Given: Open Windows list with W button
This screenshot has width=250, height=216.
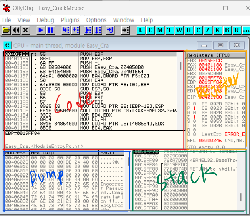Looking at the screenshot, I should [x=179, y=30].
